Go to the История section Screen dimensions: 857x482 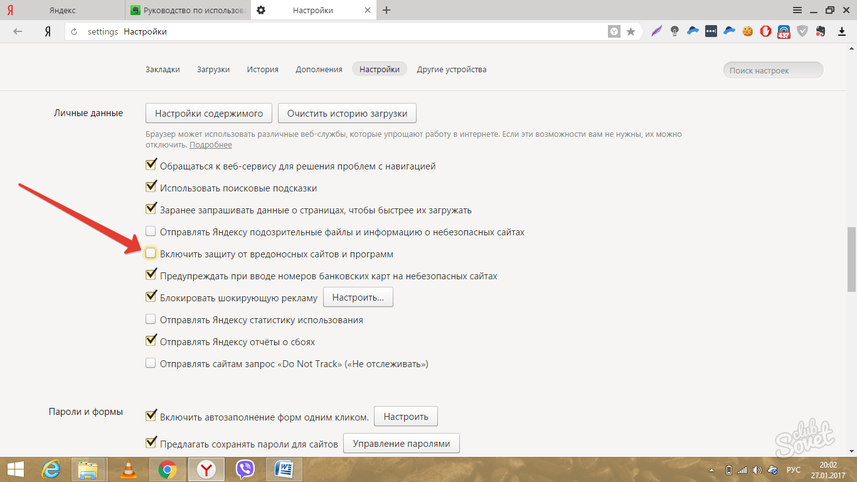262,70
